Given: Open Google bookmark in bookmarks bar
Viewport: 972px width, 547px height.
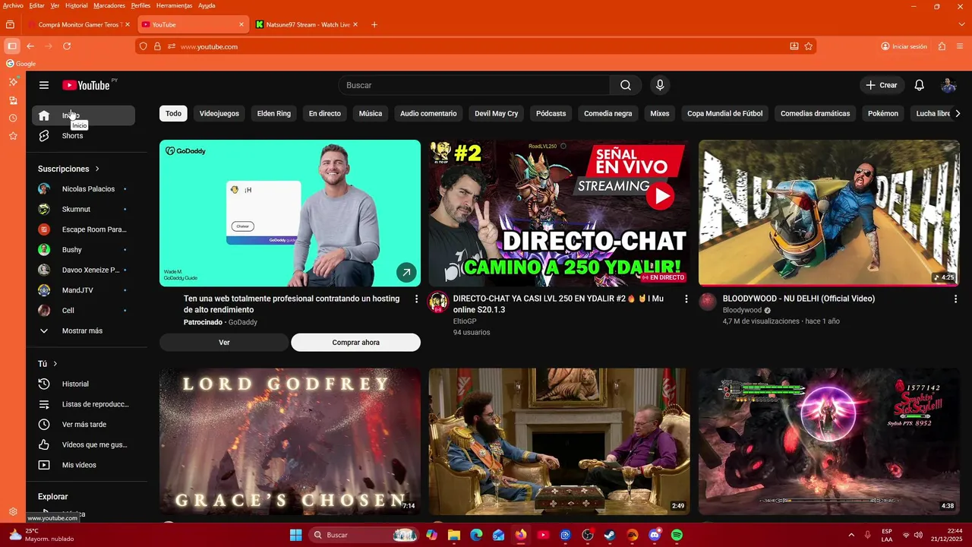Looking at the screenshot, I should 21,64.
